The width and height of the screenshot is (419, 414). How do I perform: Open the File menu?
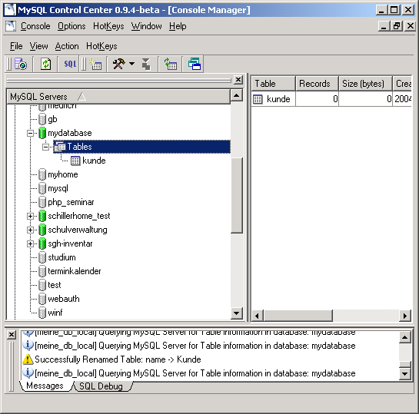[x=16, y=46]
